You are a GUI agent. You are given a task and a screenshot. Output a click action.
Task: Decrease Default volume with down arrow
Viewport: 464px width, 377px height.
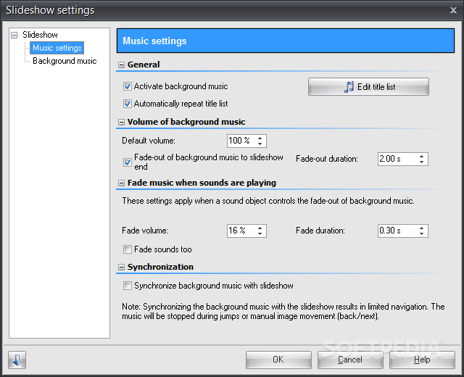(260, 144)
